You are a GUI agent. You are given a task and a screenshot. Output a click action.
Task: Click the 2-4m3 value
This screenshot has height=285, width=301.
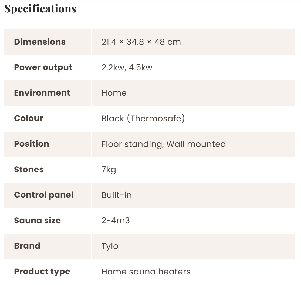(115, 220)
